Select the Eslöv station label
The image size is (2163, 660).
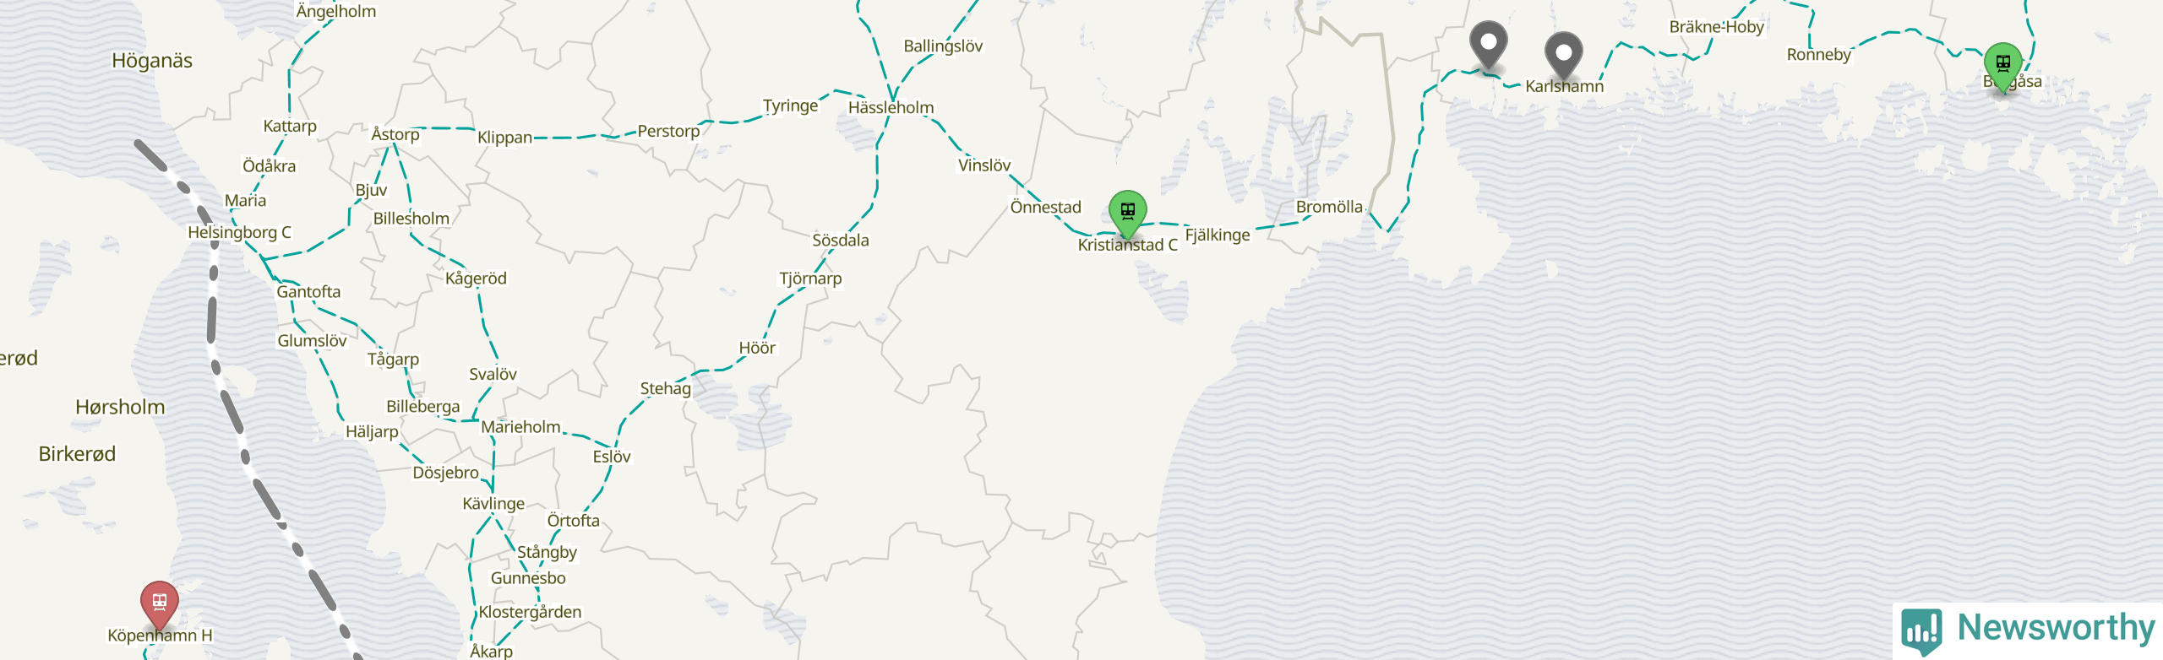click(612, 457)
